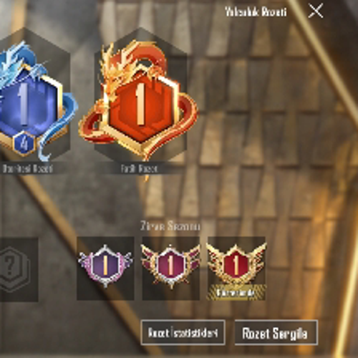The image size is (358, 358).
Task: Tap the gold striped in-use tag
Action: [x=236, y=292]
